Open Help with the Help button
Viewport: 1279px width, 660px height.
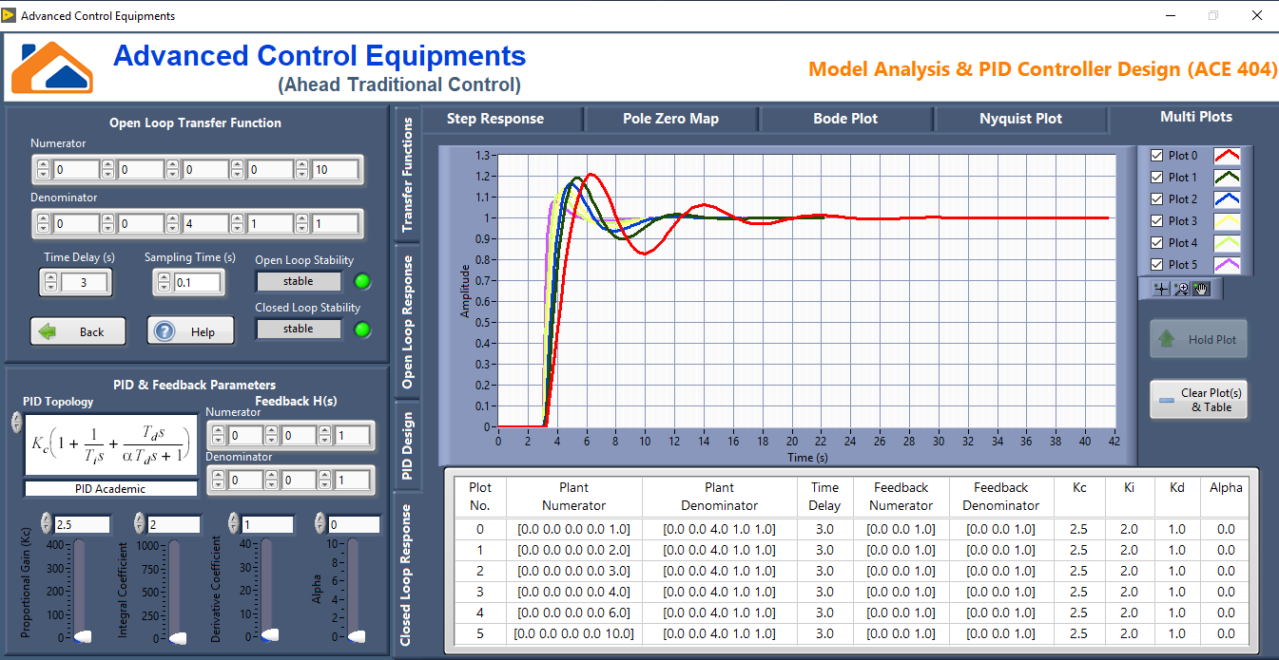click(190, 331)
